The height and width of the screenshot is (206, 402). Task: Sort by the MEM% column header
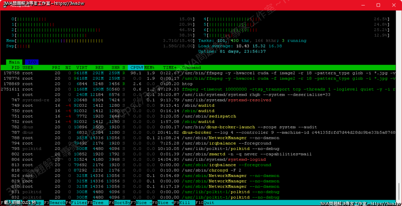pos(150,67)
